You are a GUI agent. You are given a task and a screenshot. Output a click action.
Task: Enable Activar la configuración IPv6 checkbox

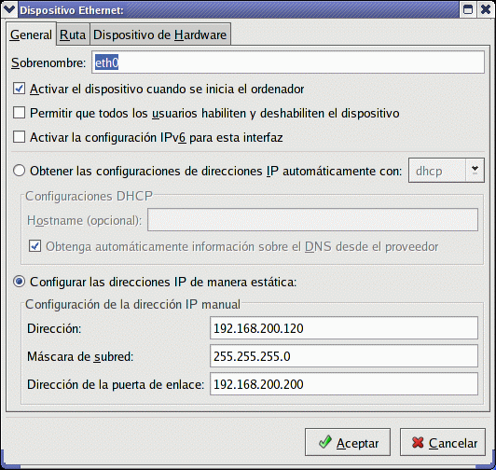pos(19,137)
